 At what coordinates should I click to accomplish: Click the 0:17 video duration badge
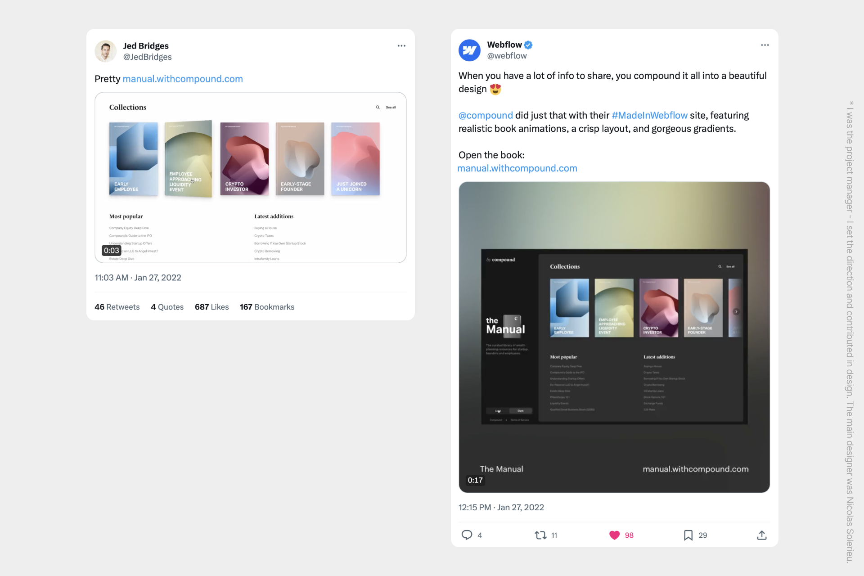(475, 480)
